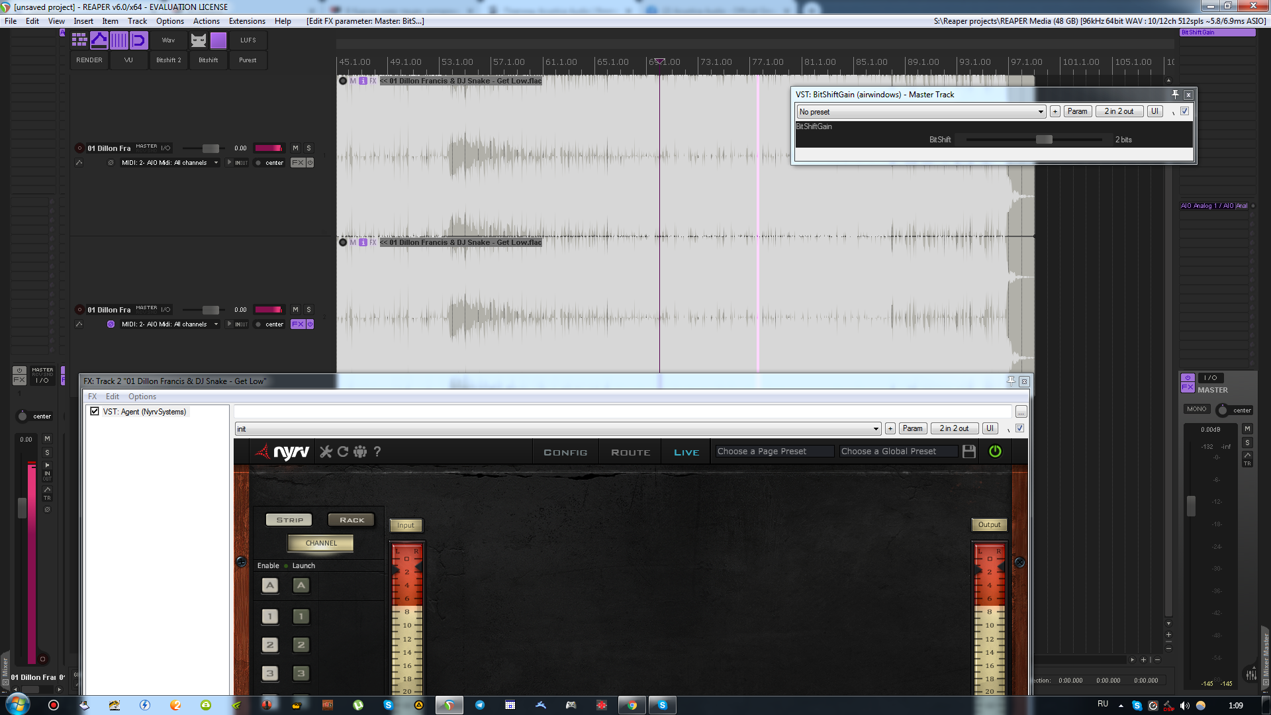
Task: Pin the BitShiftGain window on top
Action: tap(1175, 95)
